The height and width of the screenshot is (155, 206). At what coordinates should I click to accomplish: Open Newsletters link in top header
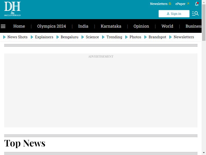pyautogui.click(x=159, y=4)
